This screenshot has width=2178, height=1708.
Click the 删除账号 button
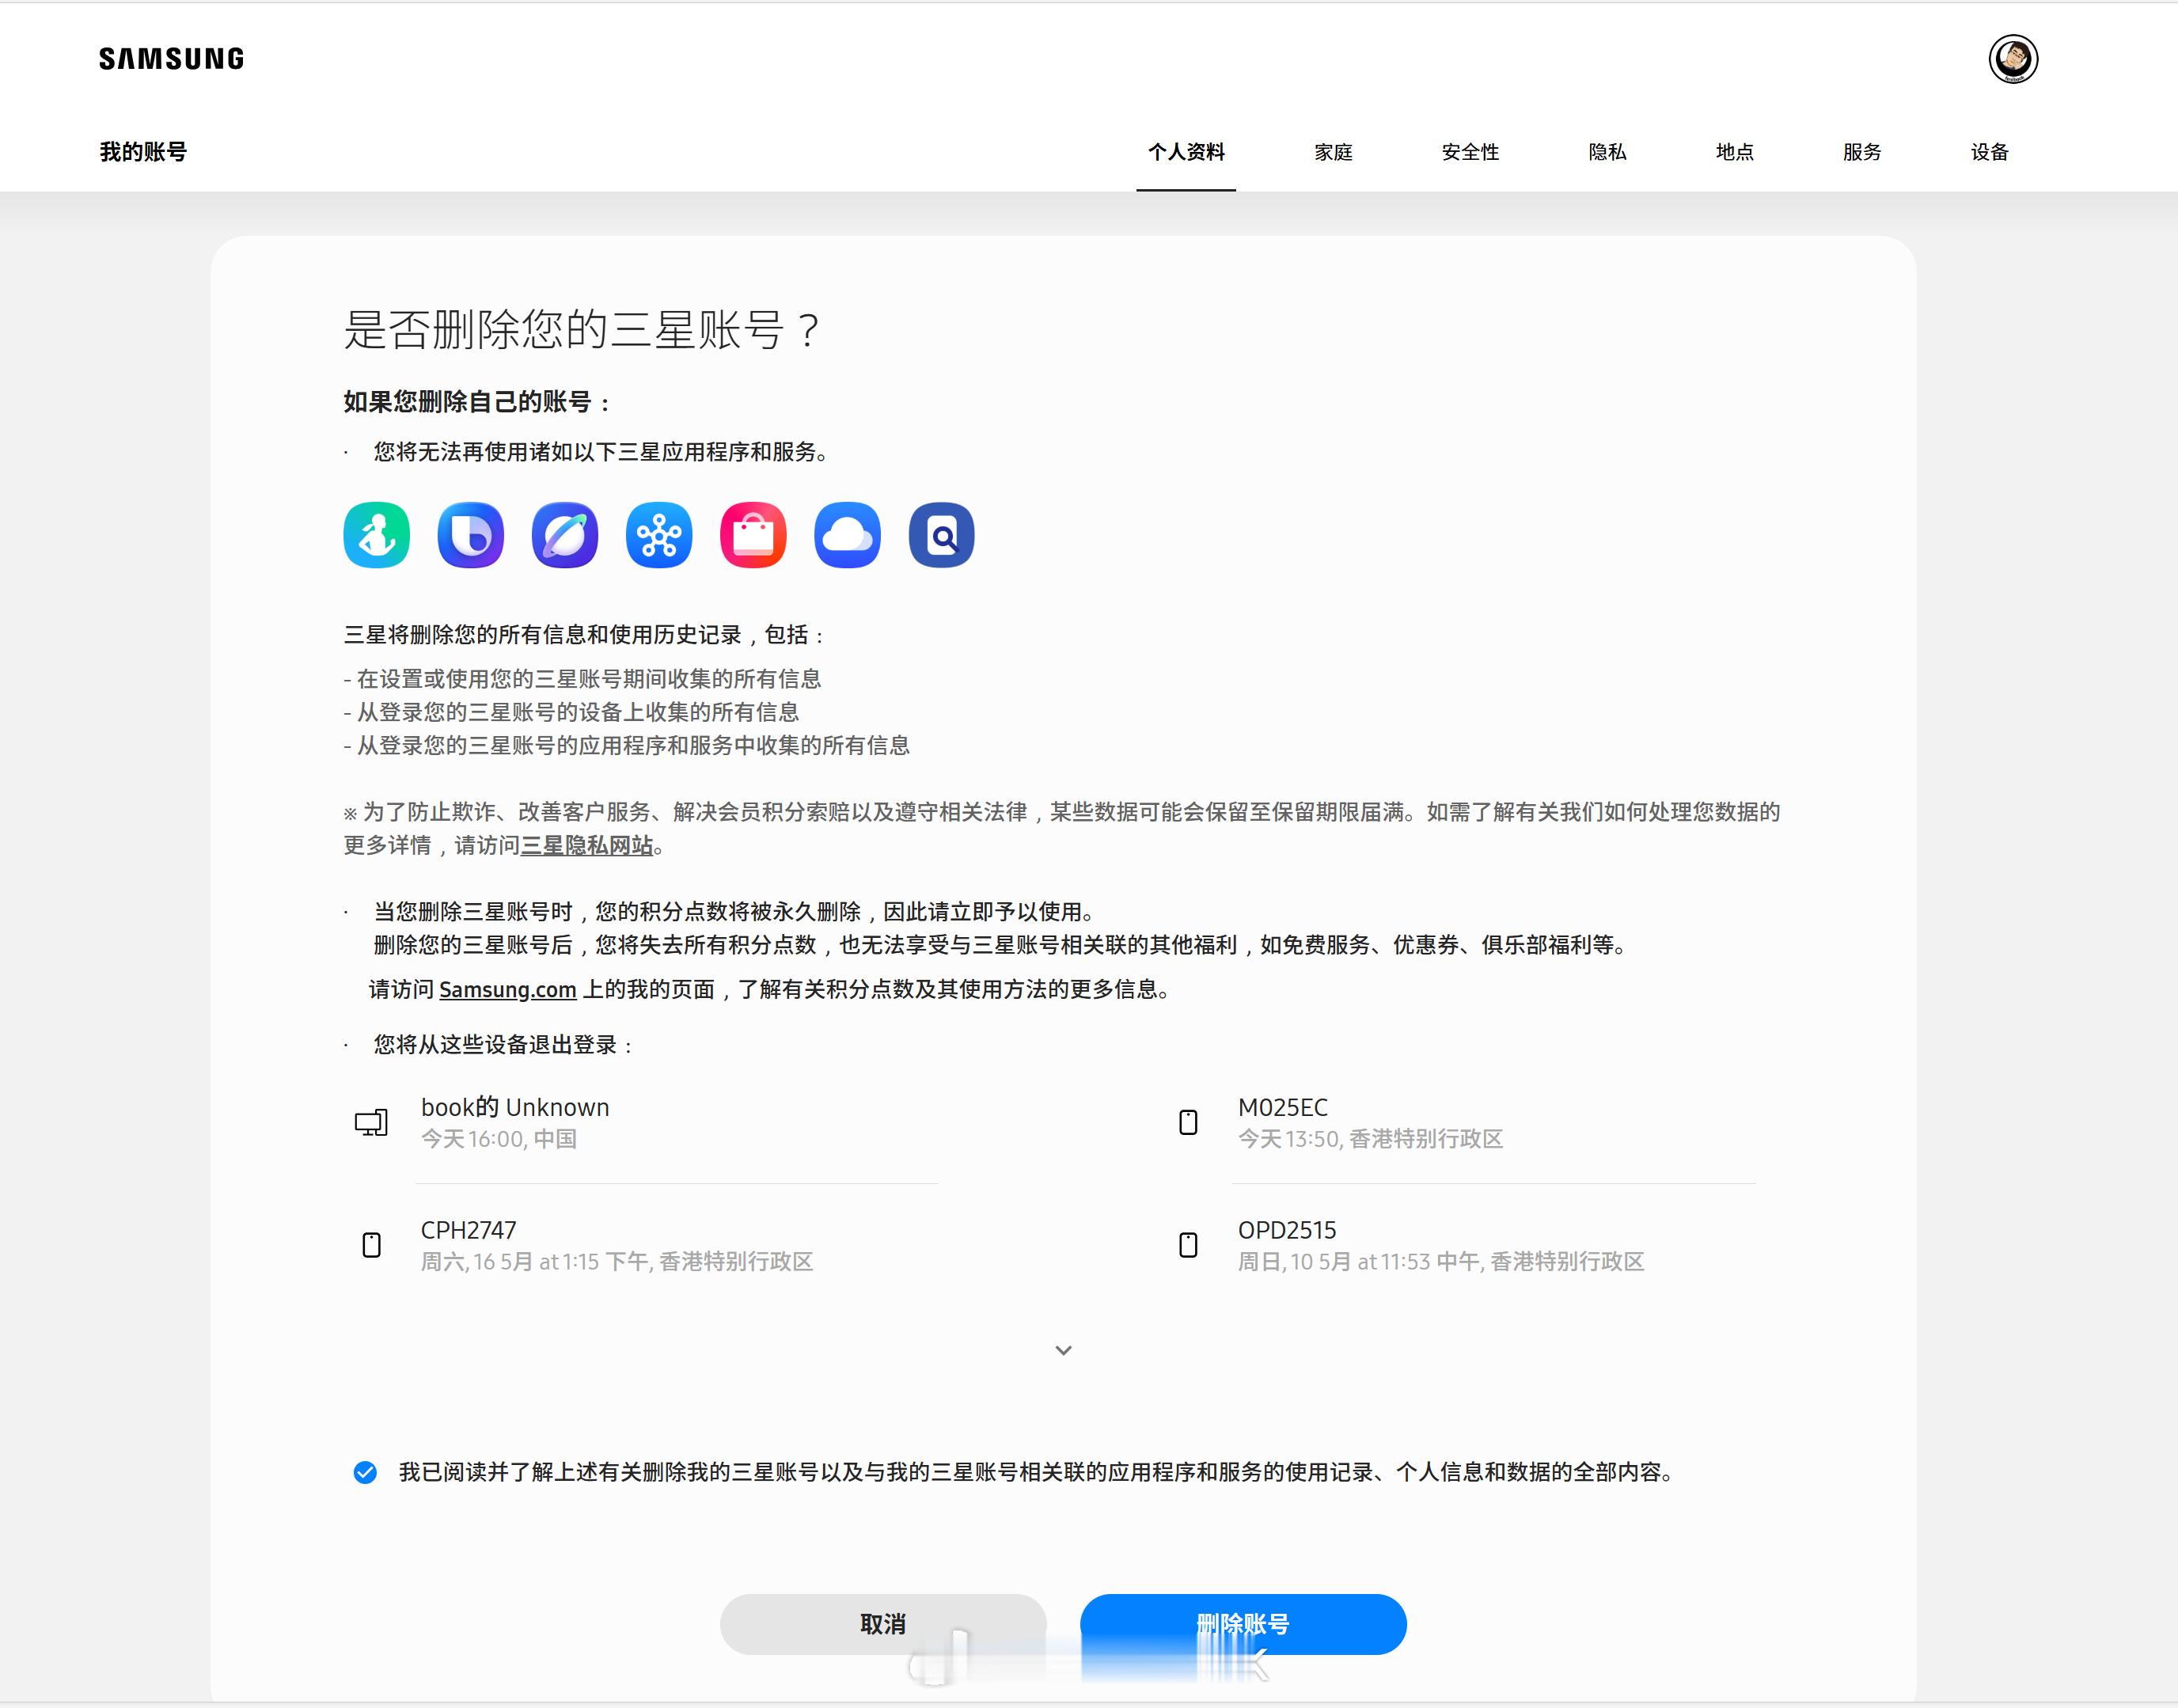(1243, 1624)
